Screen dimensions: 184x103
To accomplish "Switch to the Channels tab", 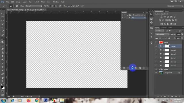I will point(164,28).
